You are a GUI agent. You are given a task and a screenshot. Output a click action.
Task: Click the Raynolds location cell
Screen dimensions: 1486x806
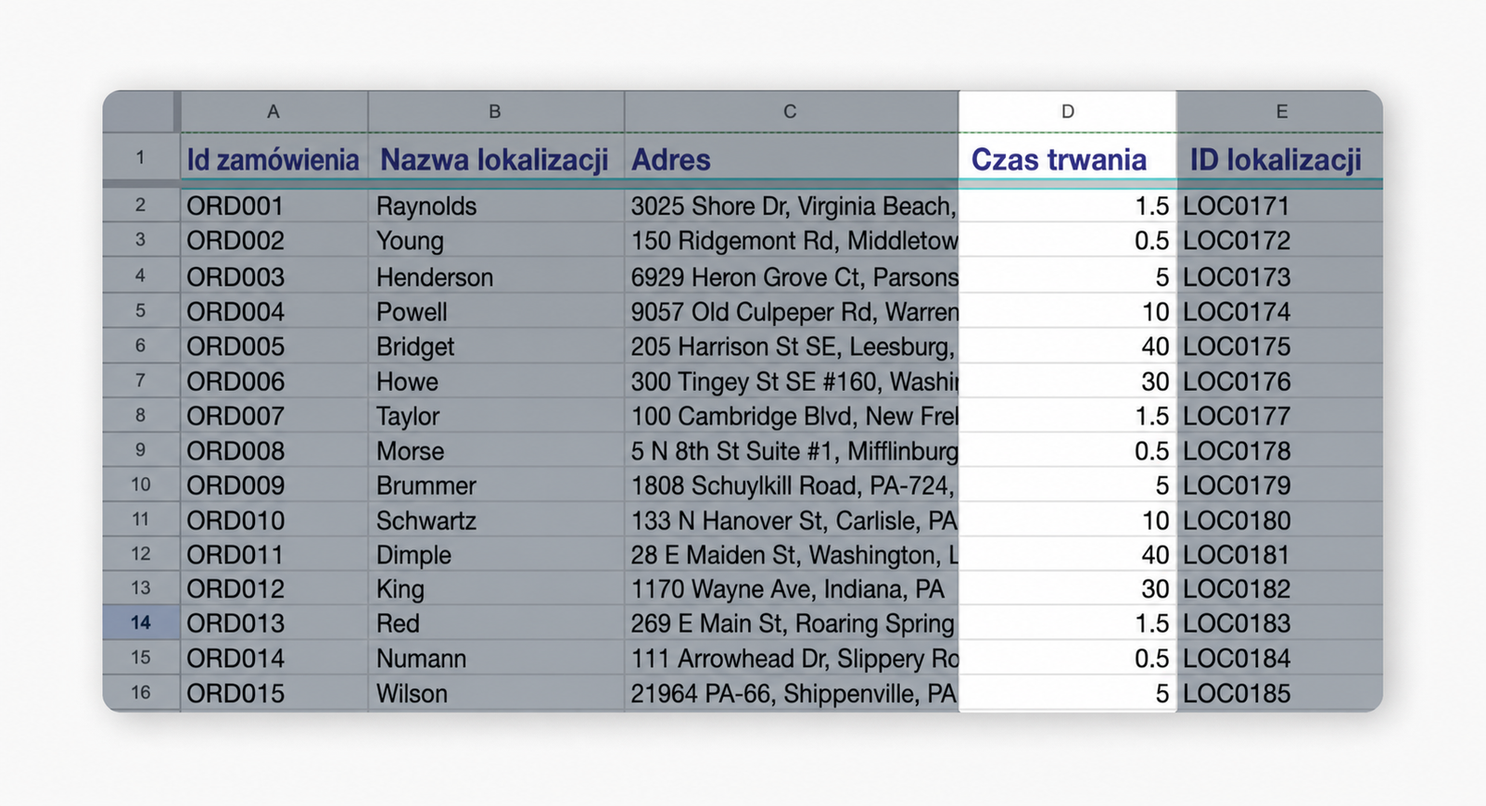[495, 206]
